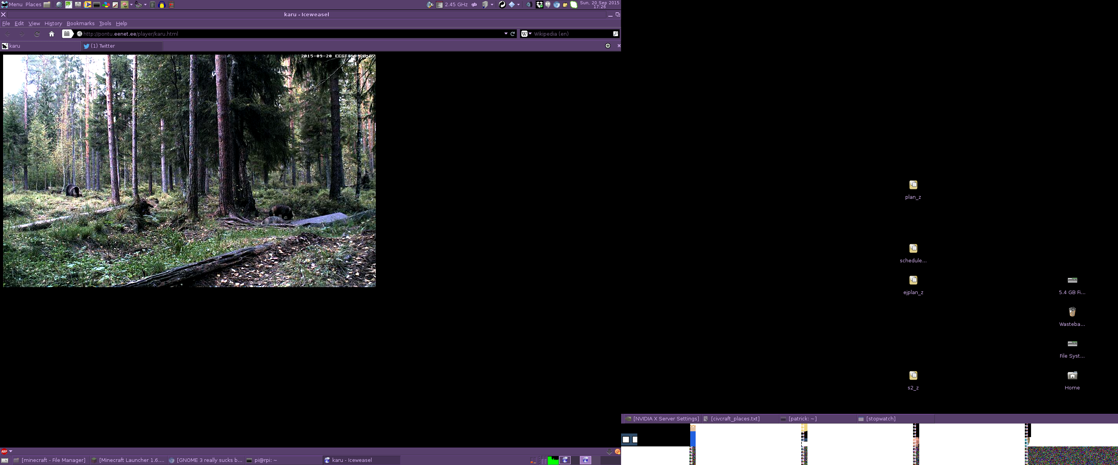This screenshot has height=465, width=1118.
Task: Launch the video editor filmstrip icon
Action: 172,5
